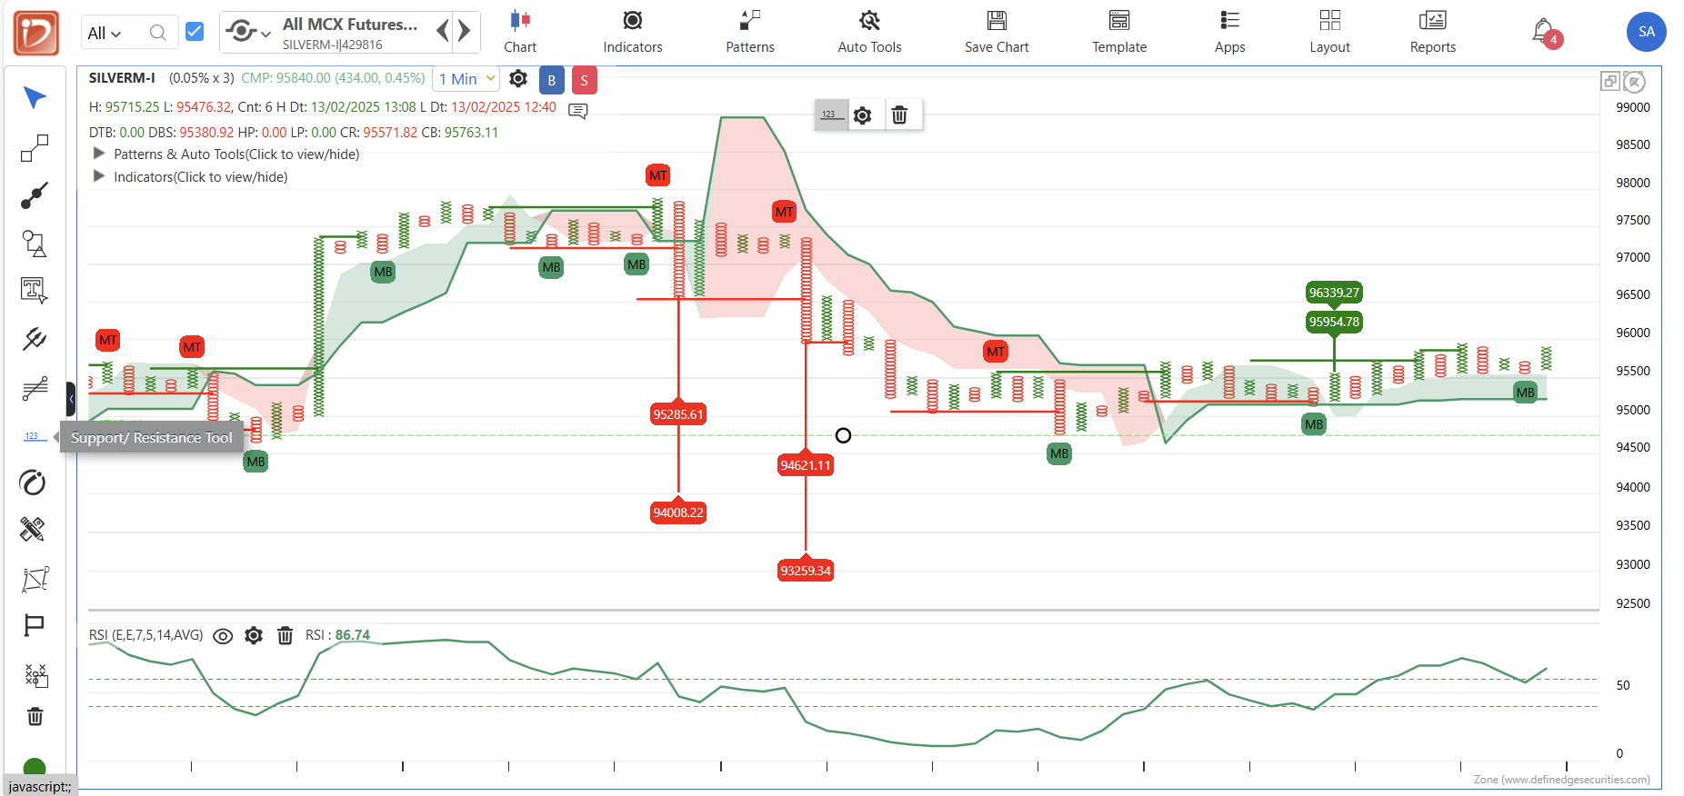This screenshot has height=796, width=1684.
Task: Click Save Chart in top toolbar
Action: pyautogui.click(x=997, y=33)
